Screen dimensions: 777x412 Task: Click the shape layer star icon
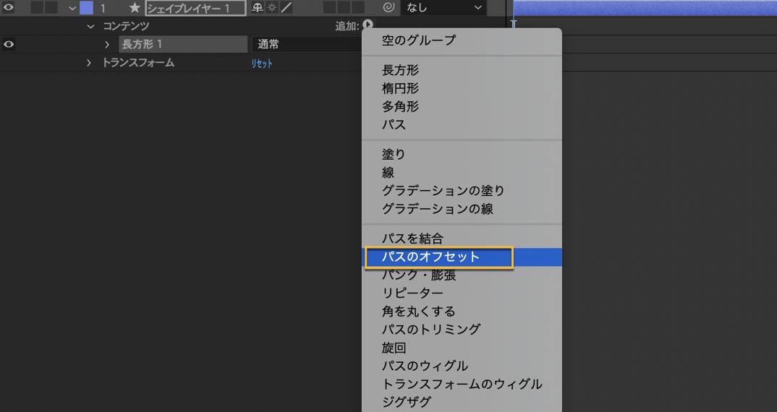pyautogui.click(x=135, y=7)
